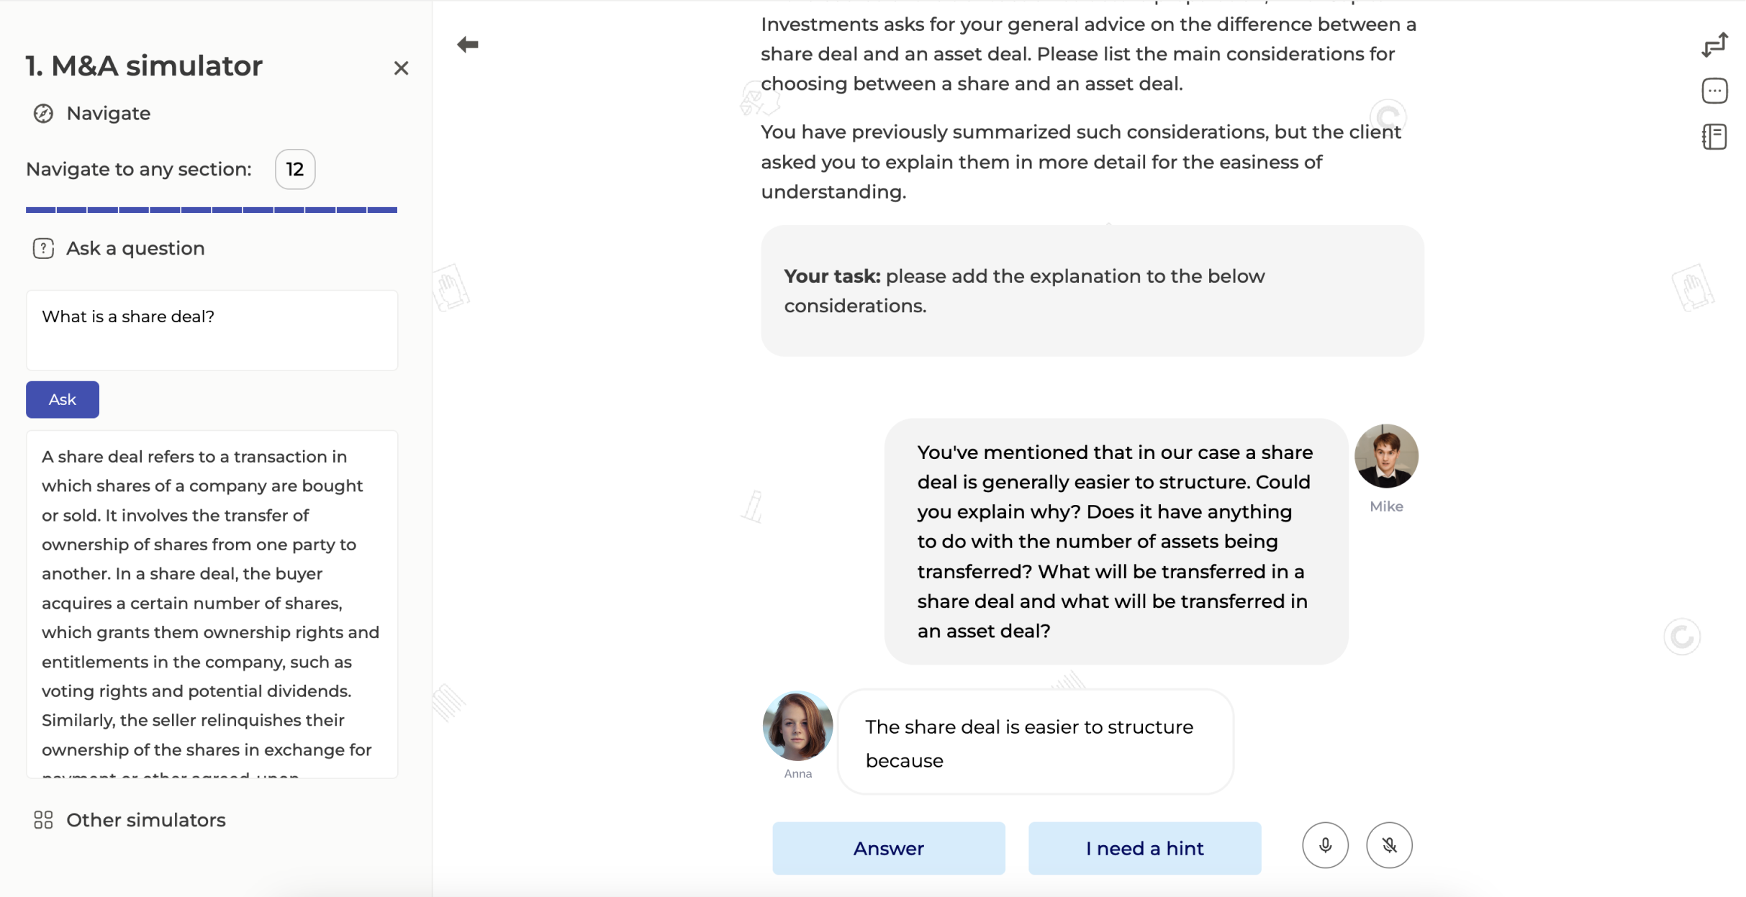
Task: Click the question input field
Action: click(x=212, y=331)
